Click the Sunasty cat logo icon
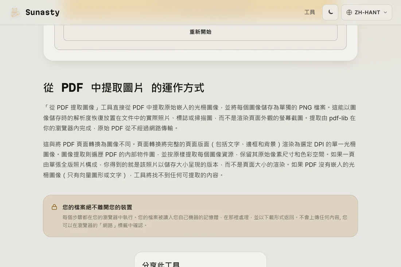 (15, 12)
